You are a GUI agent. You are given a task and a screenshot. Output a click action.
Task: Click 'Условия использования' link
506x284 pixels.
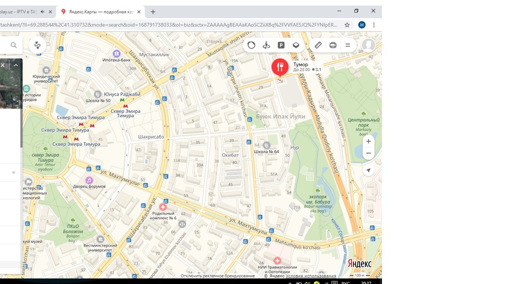pos(311,276)
